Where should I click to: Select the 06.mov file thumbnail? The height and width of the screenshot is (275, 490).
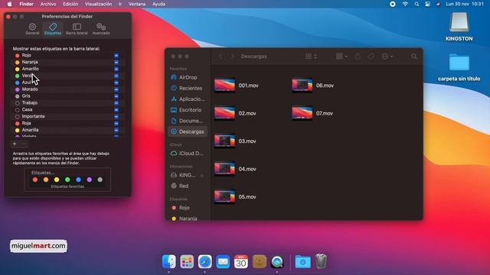coord(302,86)
